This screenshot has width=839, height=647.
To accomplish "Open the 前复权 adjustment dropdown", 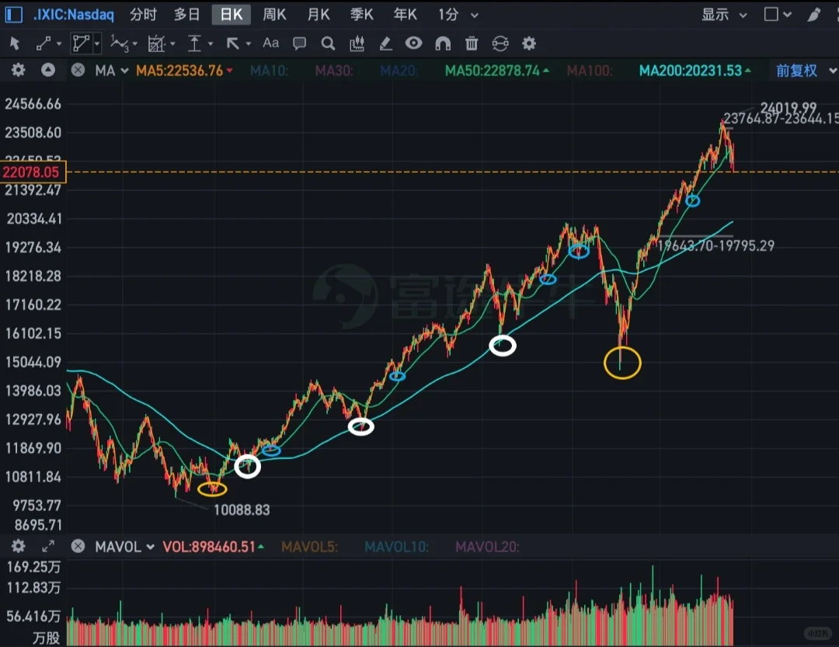I will (x=806, y=71).
